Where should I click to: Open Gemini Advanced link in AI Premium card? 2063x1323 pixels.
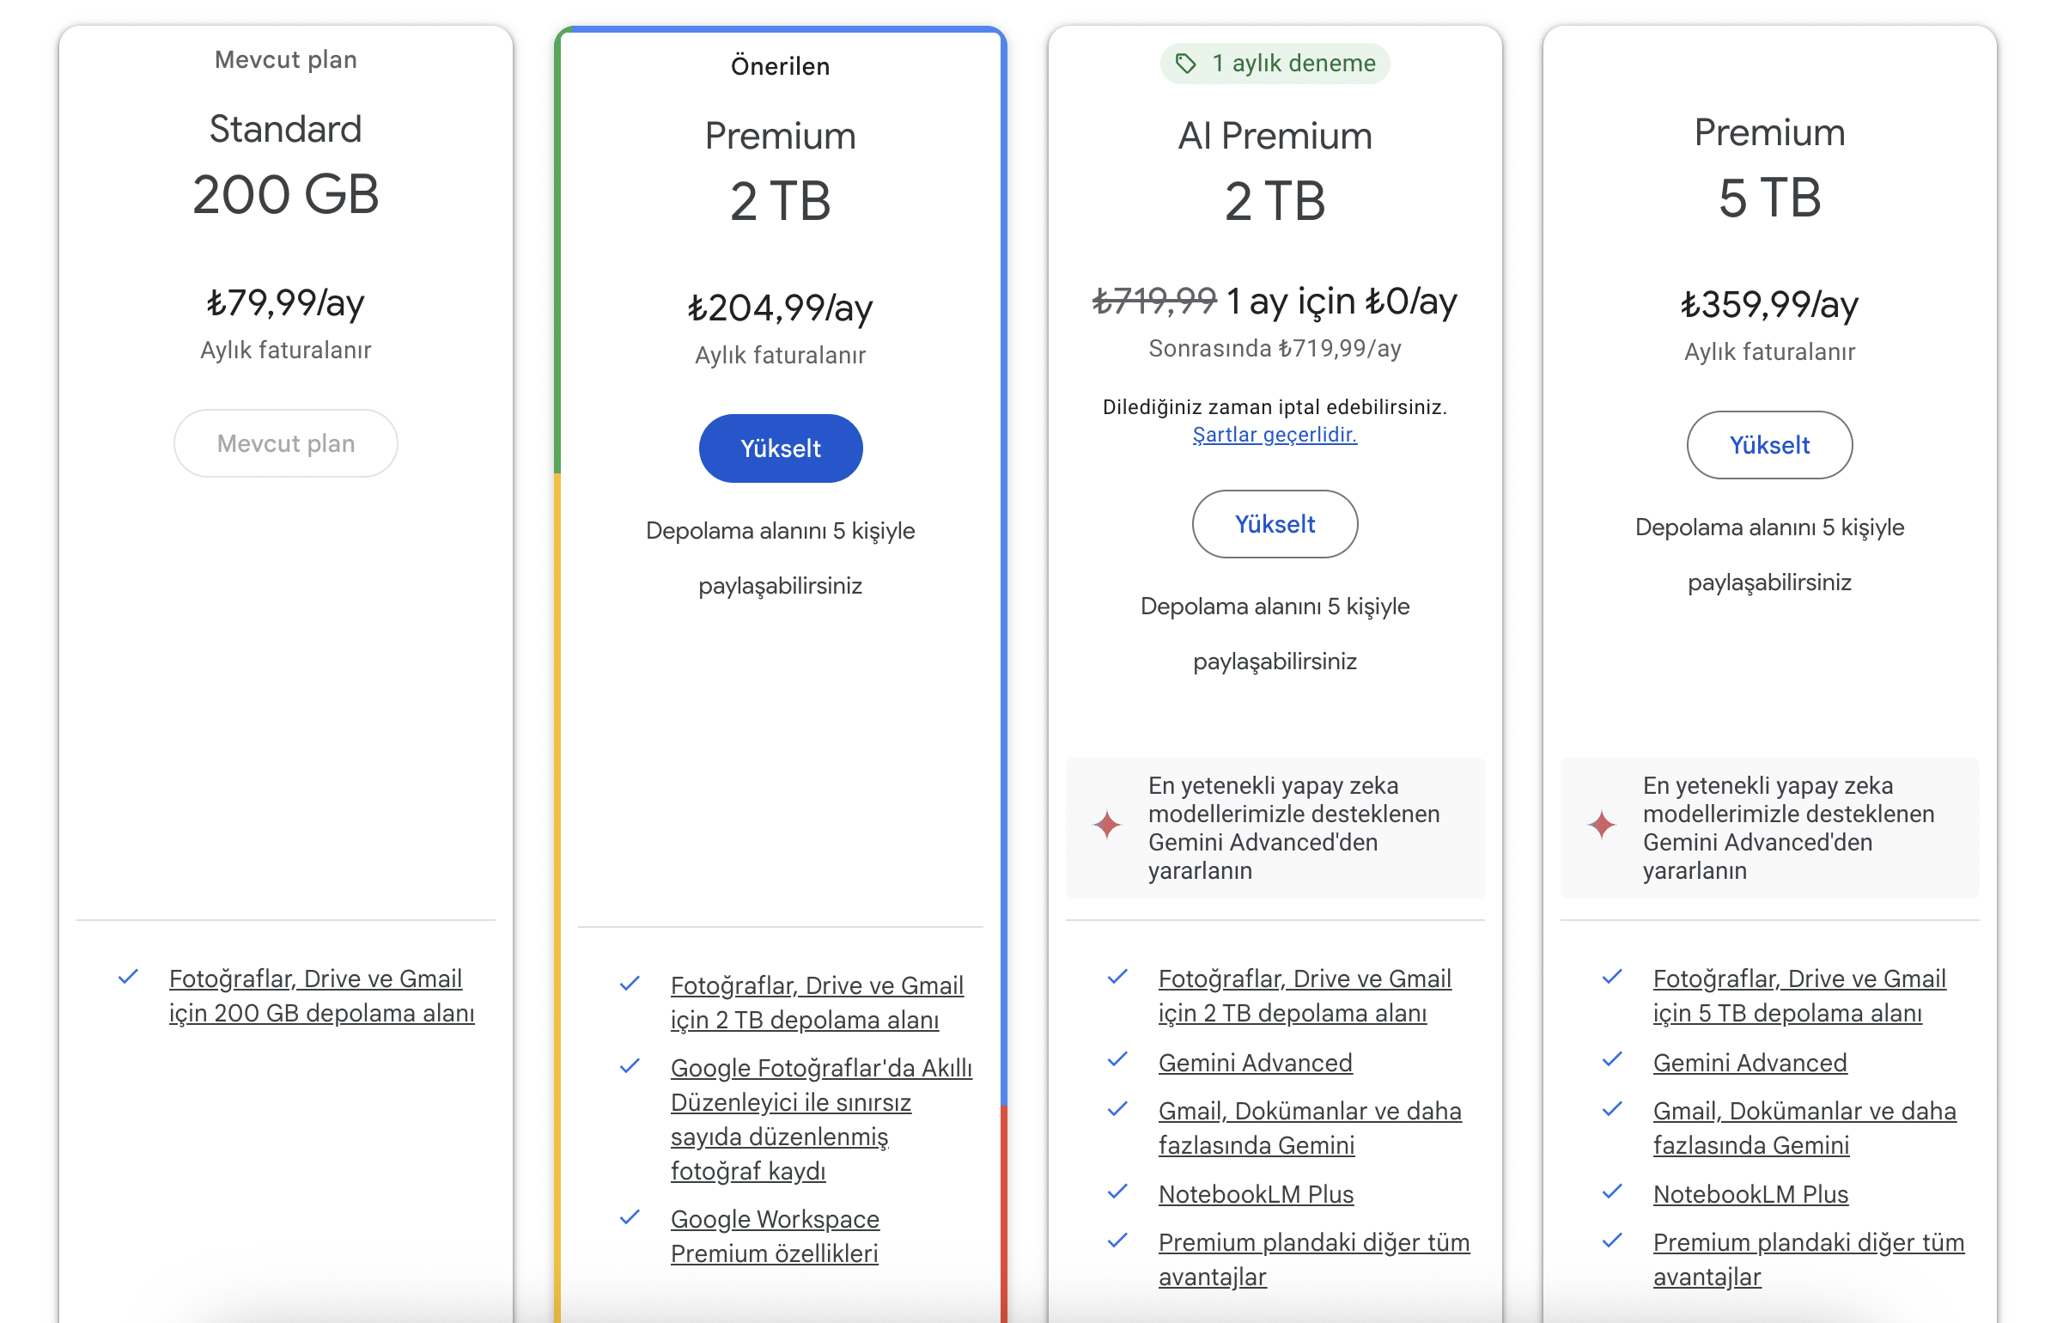1255,1063
